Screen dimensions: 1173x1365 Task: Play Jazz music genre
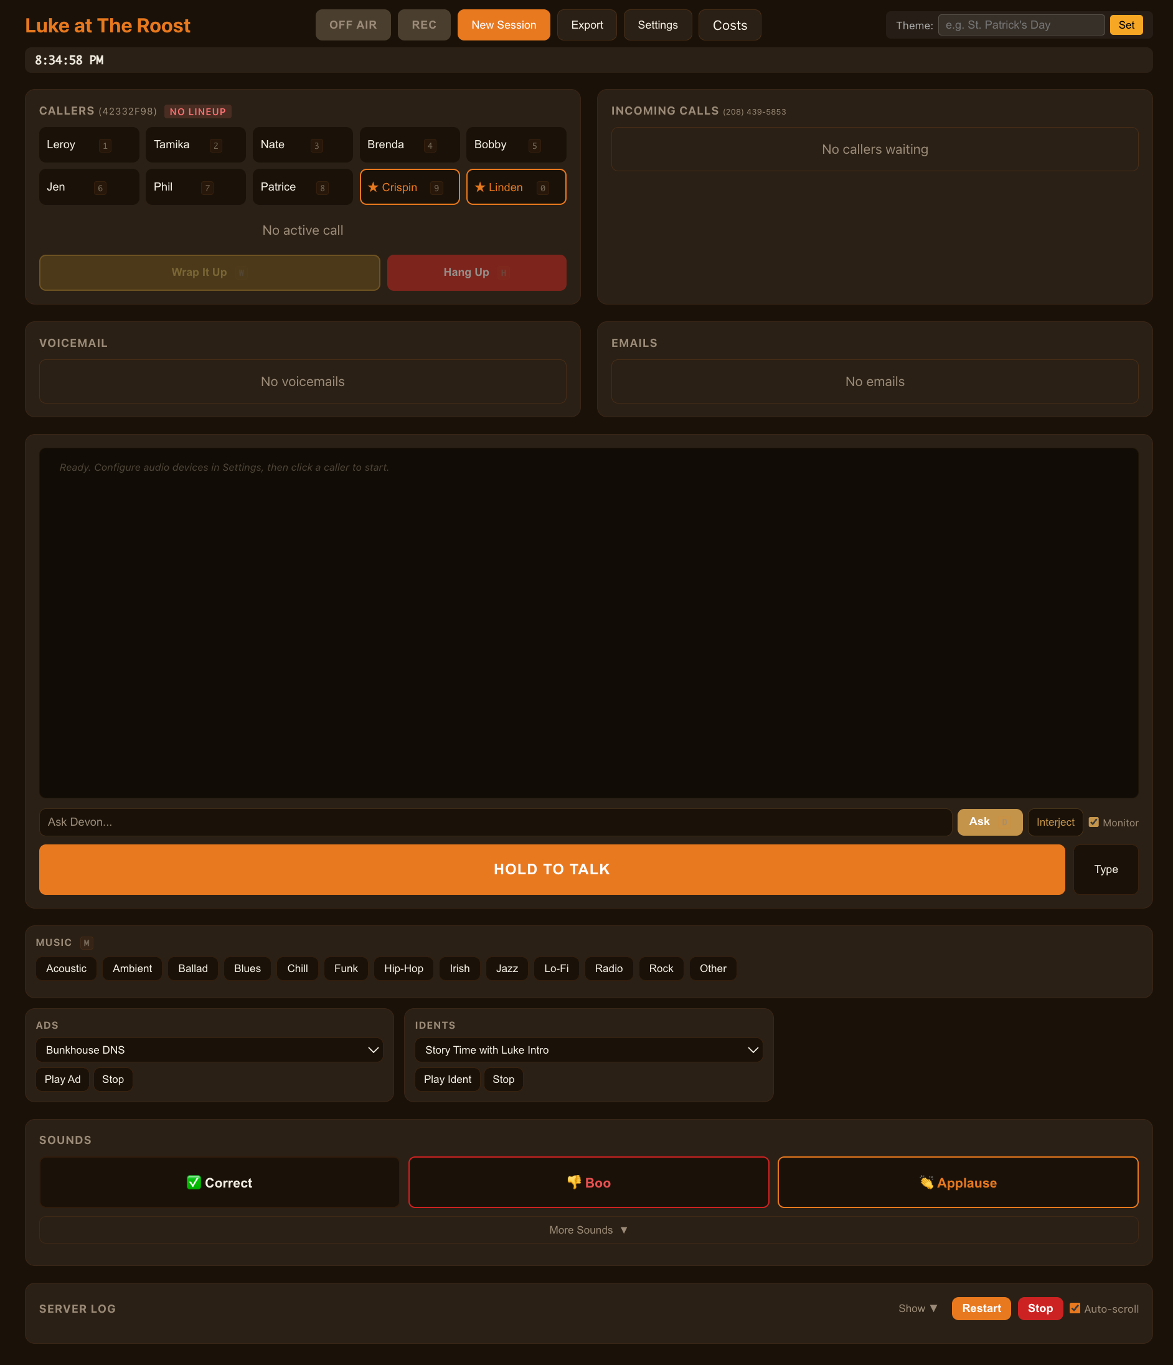click(x=506, y=968)
